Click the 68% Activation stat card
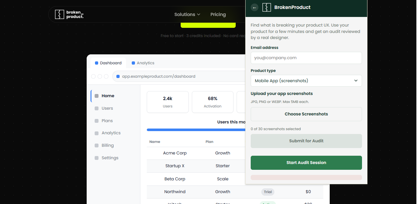 point(213,102)
